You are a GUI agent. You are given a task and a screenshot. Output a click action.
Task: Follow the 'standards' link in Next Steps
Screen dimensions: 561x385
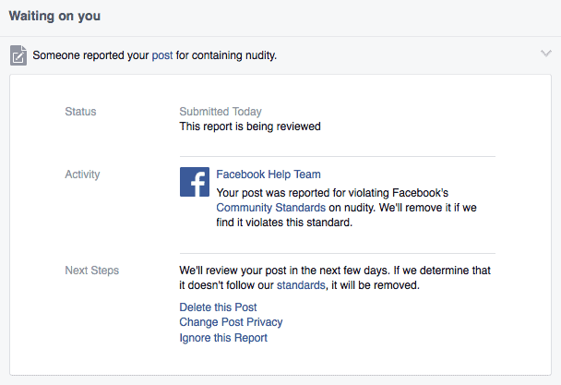click(x=301, y=285)
